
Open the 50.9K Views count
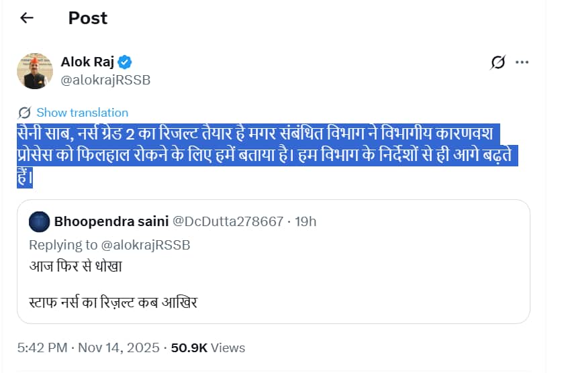208,348
